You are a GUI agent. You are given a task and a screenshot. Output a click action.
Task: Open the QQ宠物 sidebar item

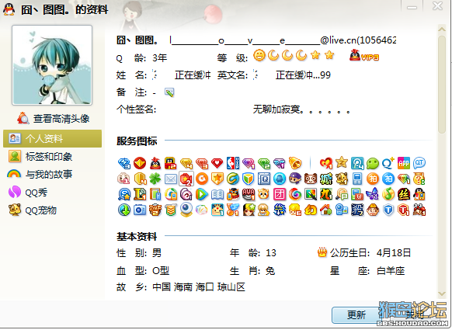(33, 210)
